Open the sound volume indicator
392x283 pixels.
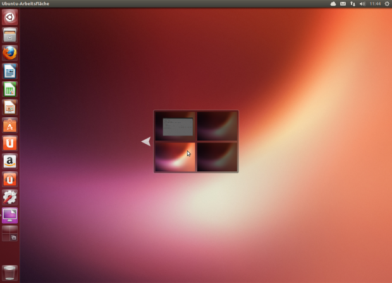(362, 4)
